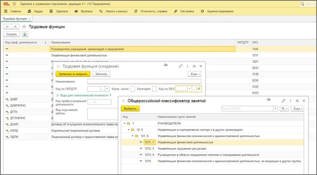Open kebab menu in classifier window
Screen dimensions: 317x175
pyautogui.click(x=291, y=101)
